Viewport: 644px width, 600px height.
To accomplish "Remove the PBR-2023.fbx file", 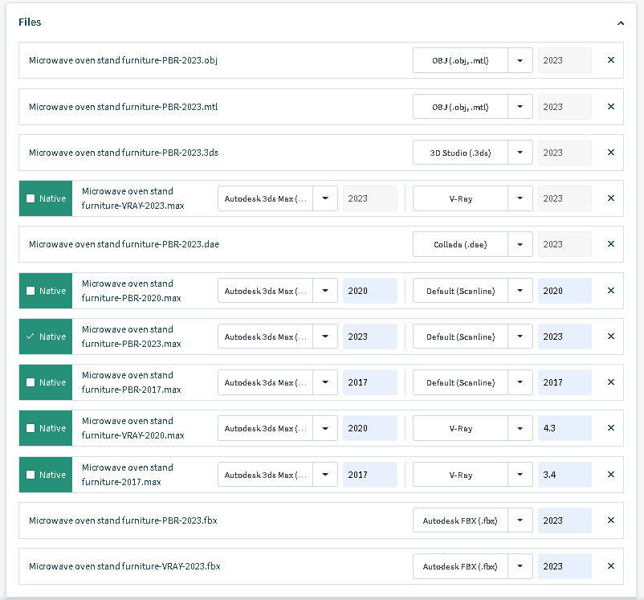I will [610, 520].
